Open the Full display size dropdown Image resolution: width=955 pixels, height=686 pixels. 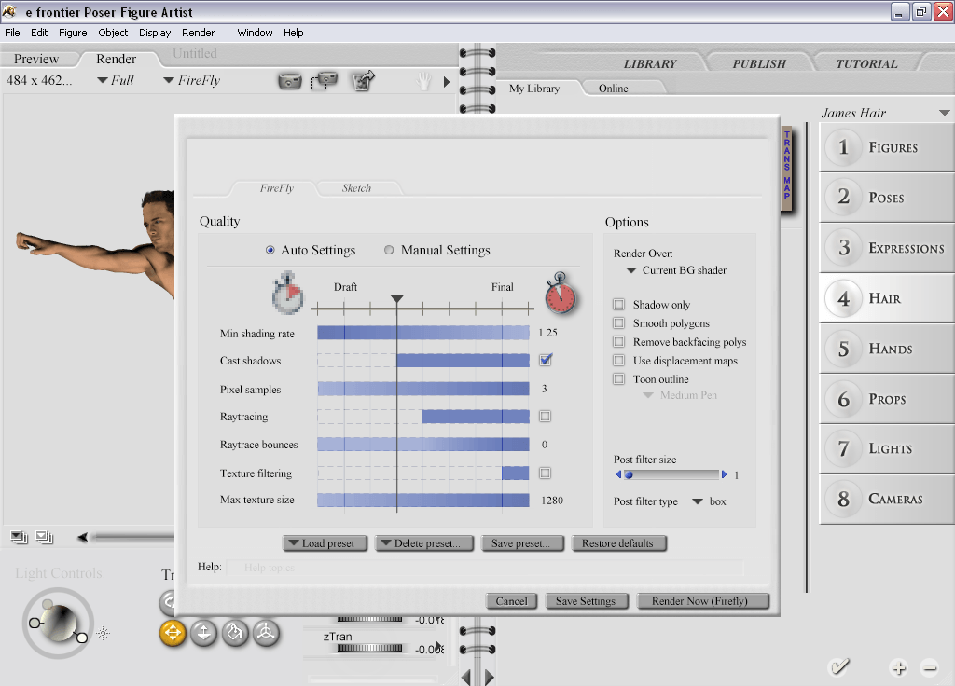pos(116,80)
